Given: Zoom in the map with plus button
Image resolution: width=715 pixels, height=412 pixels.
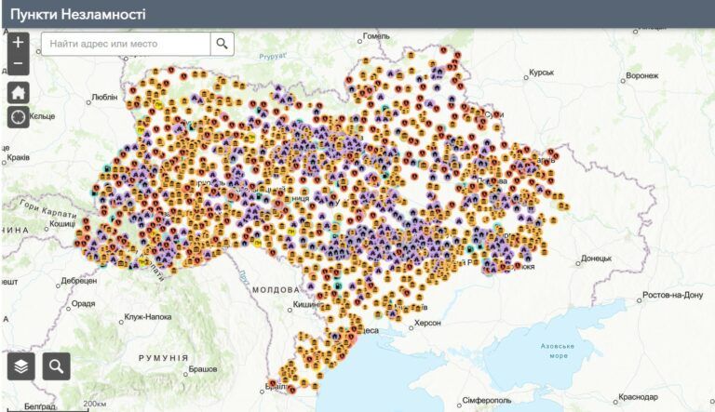Looking at the screenshot, I should 19,43.
